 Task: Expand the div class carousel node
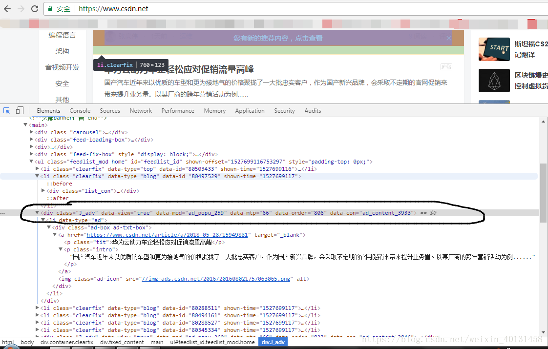(31, 132)
